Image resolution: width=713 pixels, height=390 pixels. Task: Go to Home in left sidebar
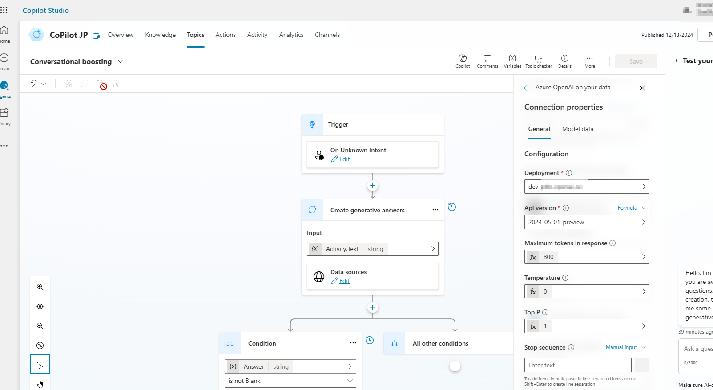(4, 34)
